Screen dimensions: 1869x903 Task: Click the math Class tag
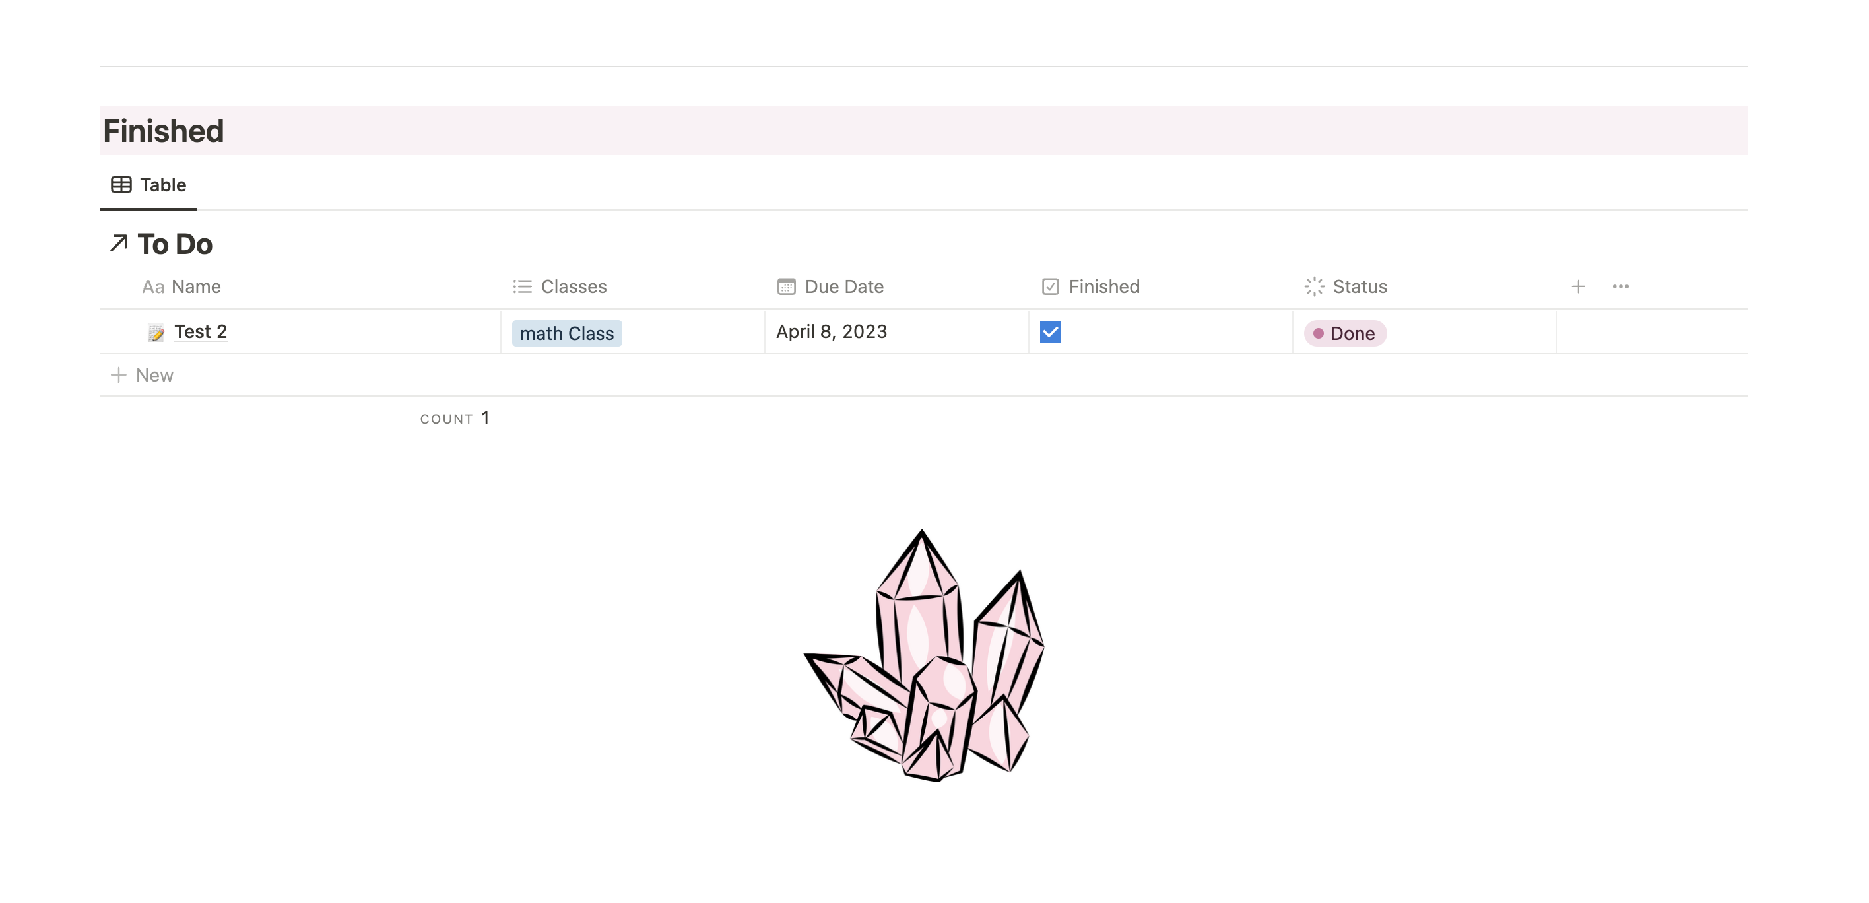[x=567, y=333]
